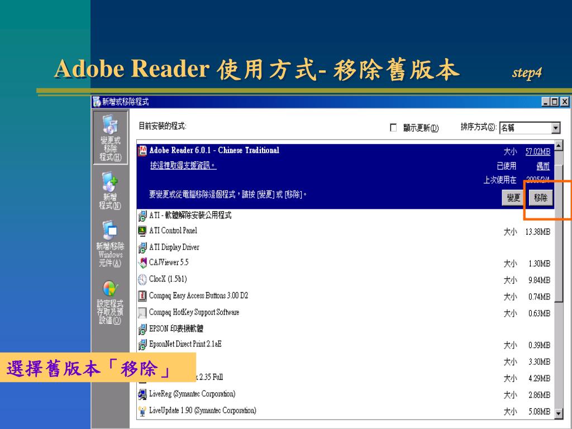
Task: Close the 新增或移除程式 window
Action: (565, 102)
